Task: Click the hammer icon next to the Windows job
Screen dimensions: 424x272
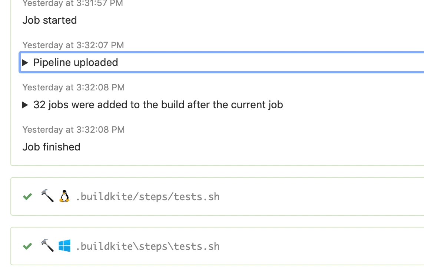Action: pos(46,246)
